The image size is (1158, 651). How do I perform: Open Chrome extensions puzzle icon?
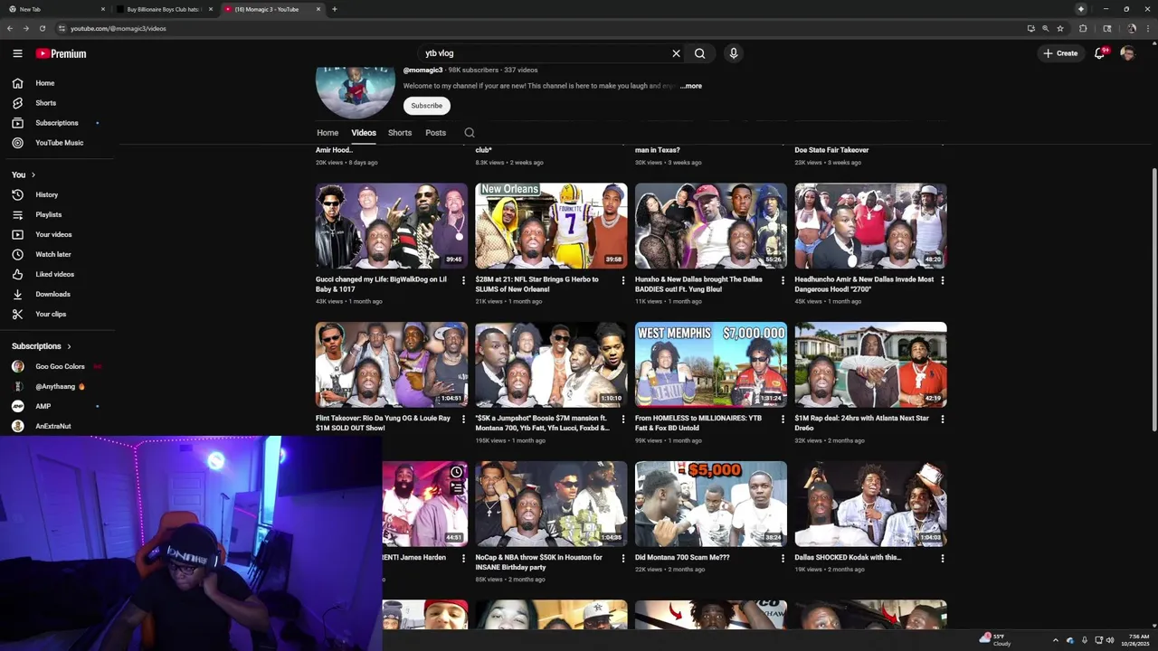click(1083, 28)
